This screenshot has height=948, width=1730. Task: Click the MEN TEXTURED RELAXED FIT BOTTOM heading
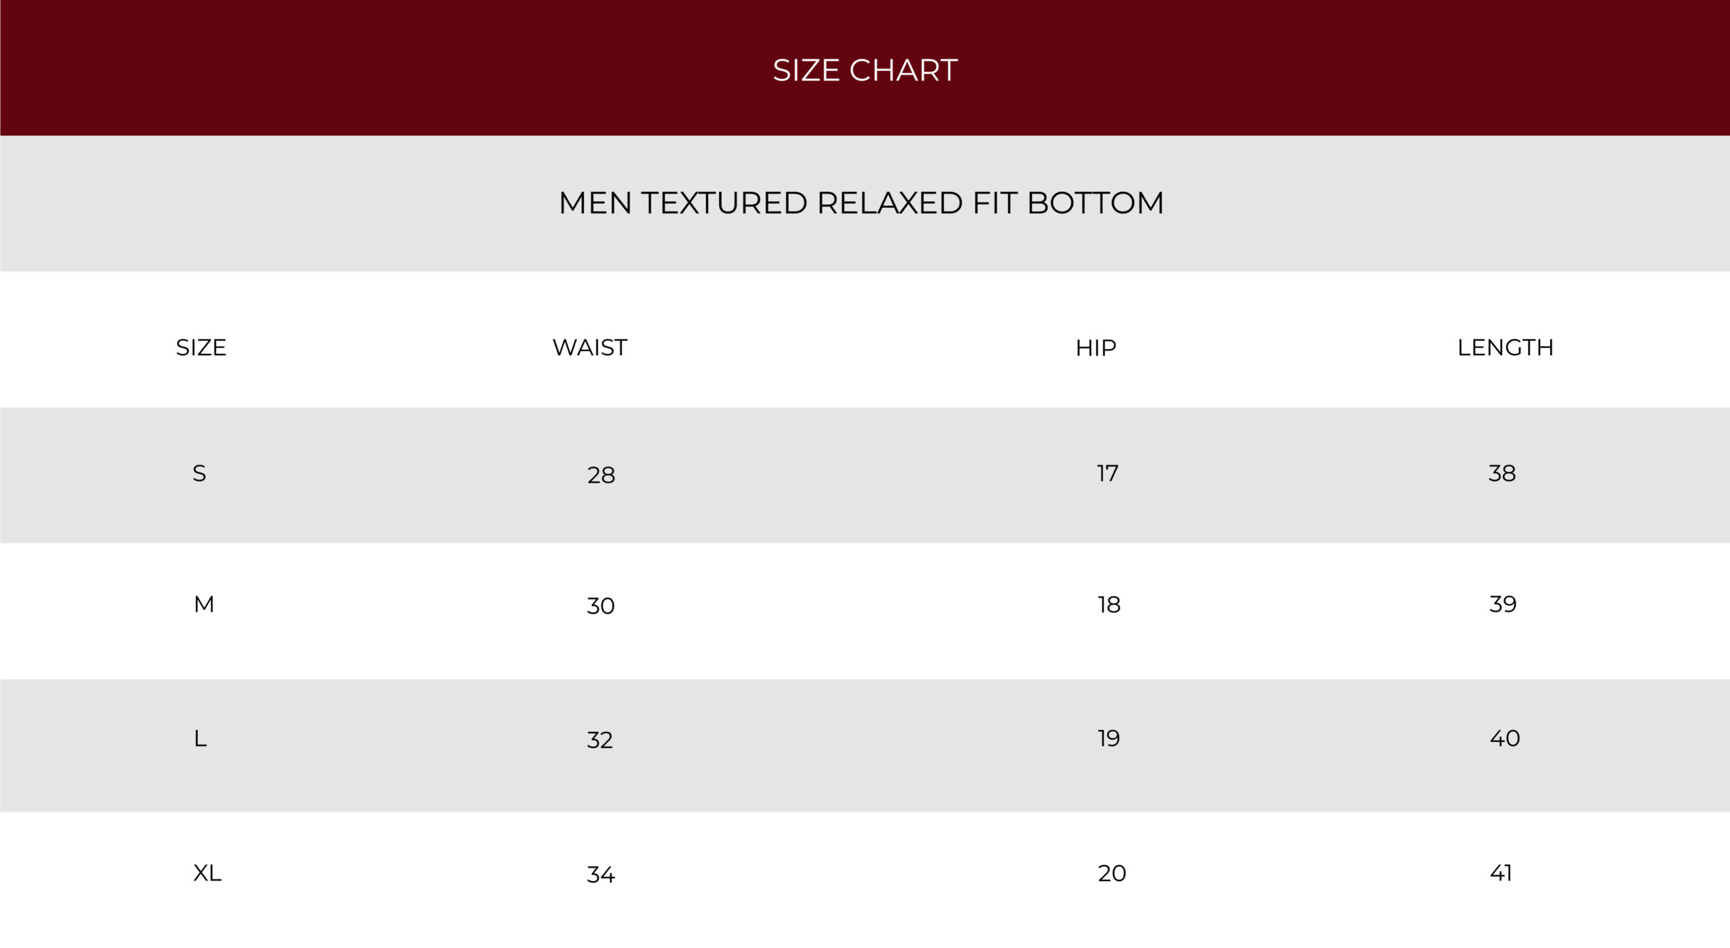pyautogui.click(x=861, y=203)
